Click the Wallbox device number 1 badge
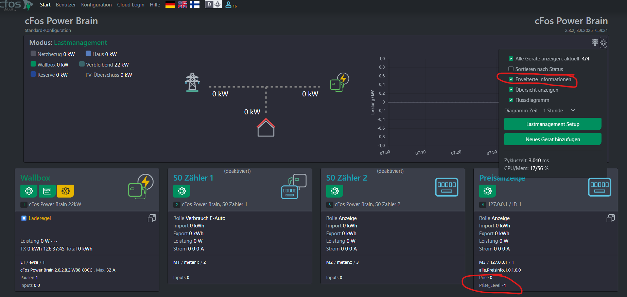The height and width of the screenshot is (297, 627). click(x=24, y=205)
